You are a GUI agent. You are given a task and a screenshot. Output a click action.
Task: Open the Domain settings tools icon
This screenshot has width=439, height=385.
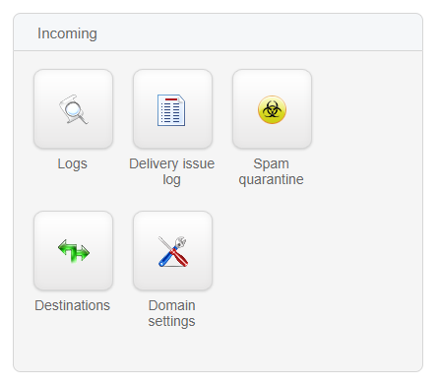(172, 251)
